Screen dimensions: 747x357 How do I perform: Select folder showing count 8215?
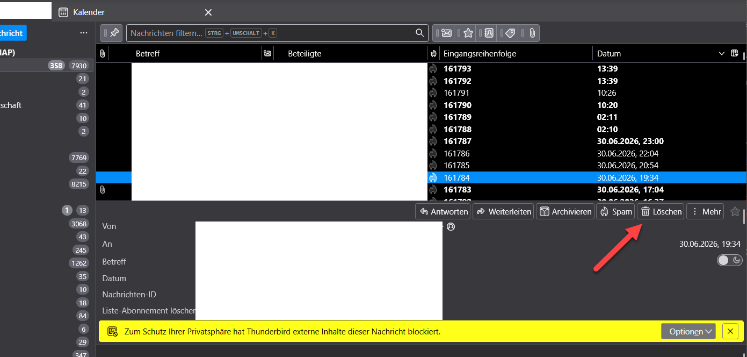[47, 184]
